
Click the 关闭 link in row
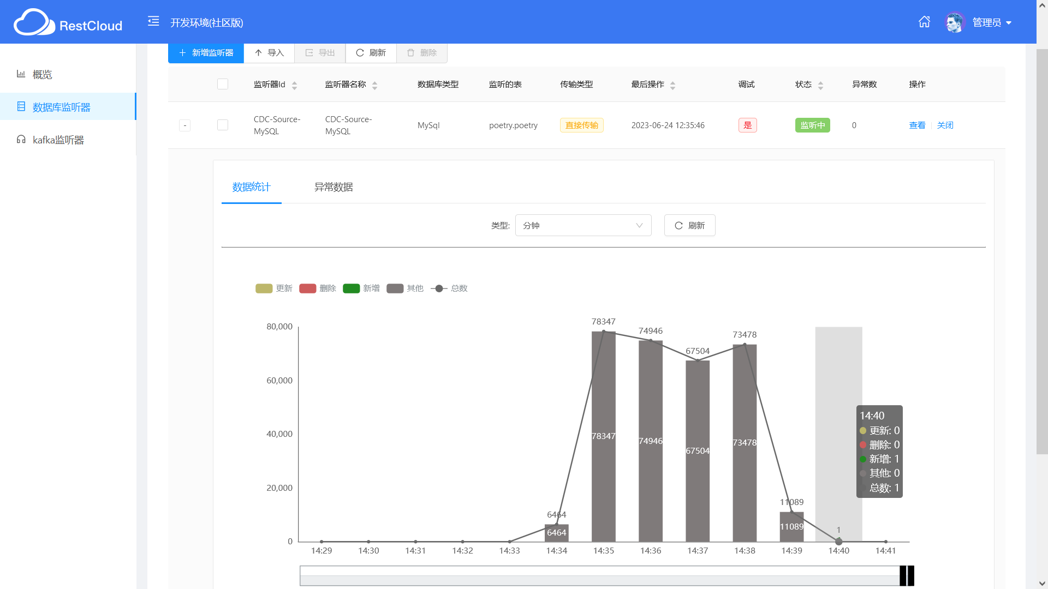(x=945, y=125)
